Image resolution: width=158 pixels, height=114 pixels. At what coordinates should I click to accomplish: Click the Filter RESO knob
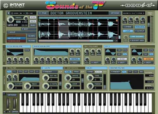[x=27, y=86]
